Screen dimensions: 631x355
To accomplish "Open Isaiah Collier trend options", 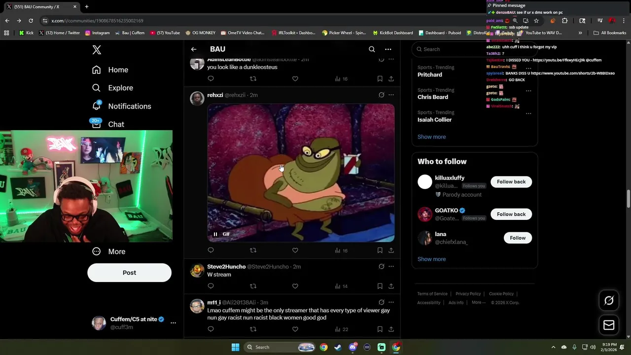I will tap(528, 113).
